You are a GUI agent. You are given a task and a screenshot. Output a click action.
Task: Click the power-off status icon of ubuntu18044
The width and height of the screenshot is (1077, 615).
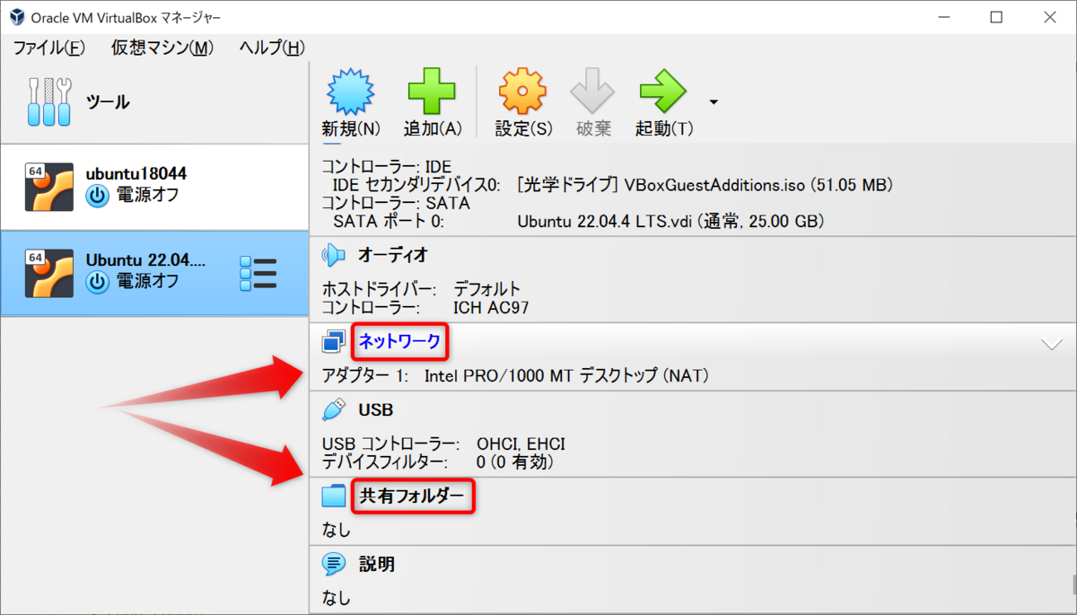tap(97, 197)
